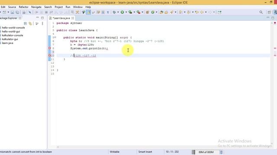
Task: Click the Suspend (pause) toolbar icon
Action: [x=42, y=12]
